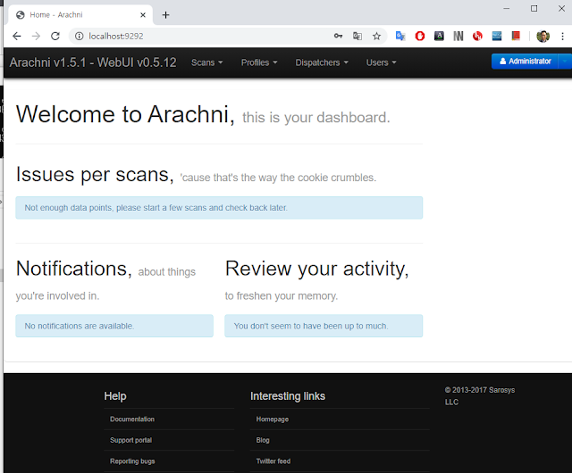Click the blue picture extension icon
This screenshot has height=473, width=572.
pyautogui.click(x=497, y=36)
